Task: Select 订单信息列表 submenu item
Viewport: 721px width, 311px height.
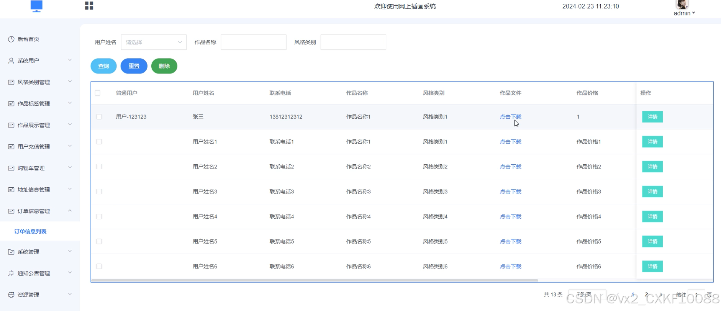Action: point(30,231)
